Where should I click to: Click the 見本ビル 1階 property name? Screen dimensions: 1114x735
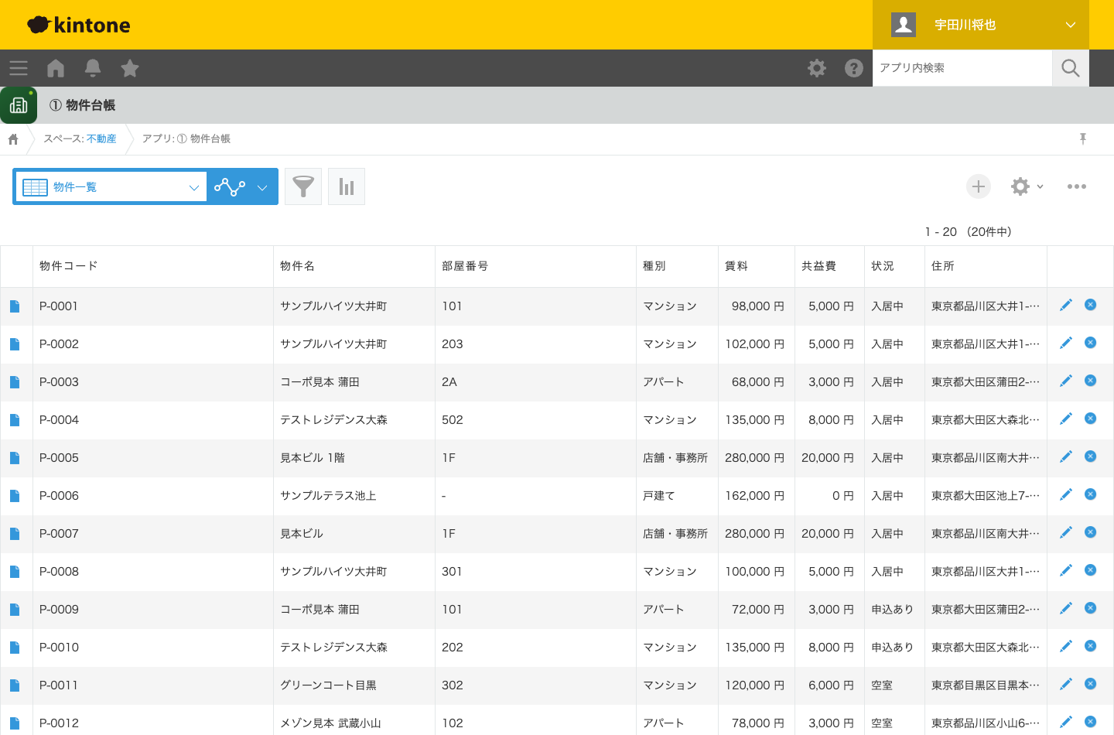pyautogui.click(x=313, y=458)
